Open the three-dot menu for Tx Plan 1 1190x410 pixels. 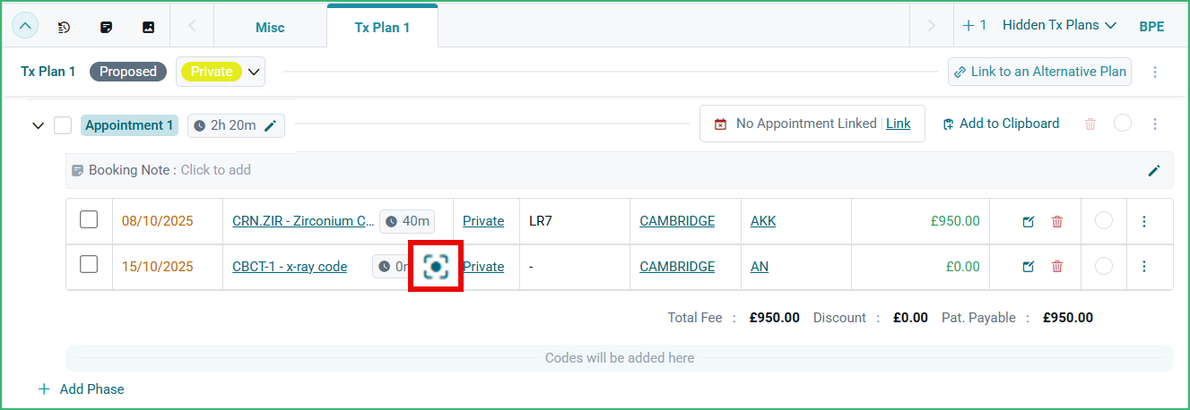pyautogui.click(x=1155, y=72)
